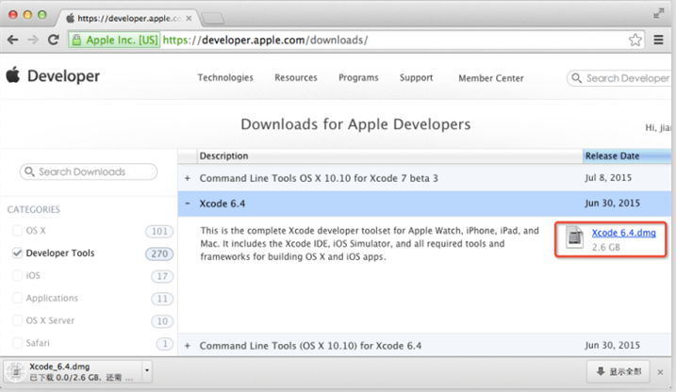Click the Search Downloads field
This screenshot has width=676, height=392.
[x=90, y=172]
